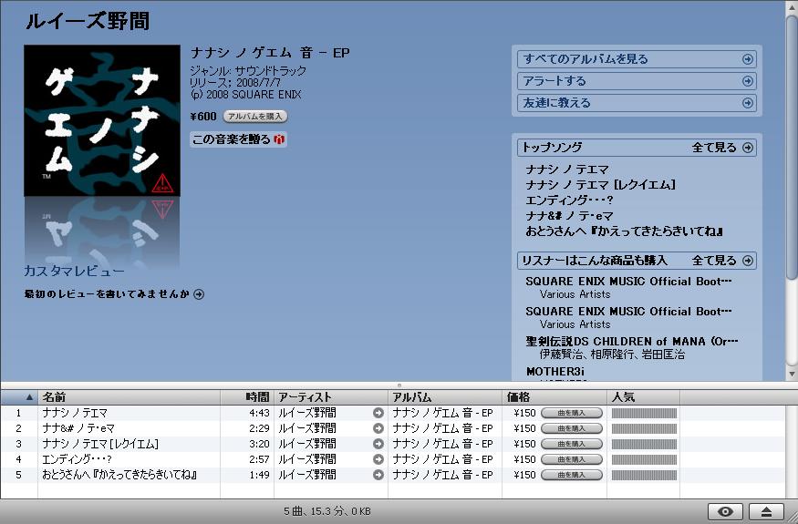The width and height of the screenshot is (798, 524).
Task: Open top song ナナシ ノ テエマ in sidebar
Action: coord(567,170)
